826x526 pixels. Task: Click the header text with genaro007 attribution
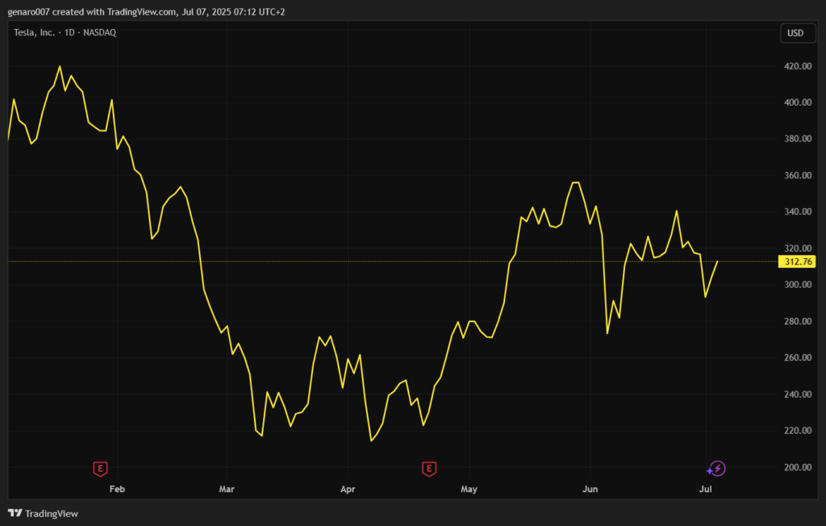(146, 11)
